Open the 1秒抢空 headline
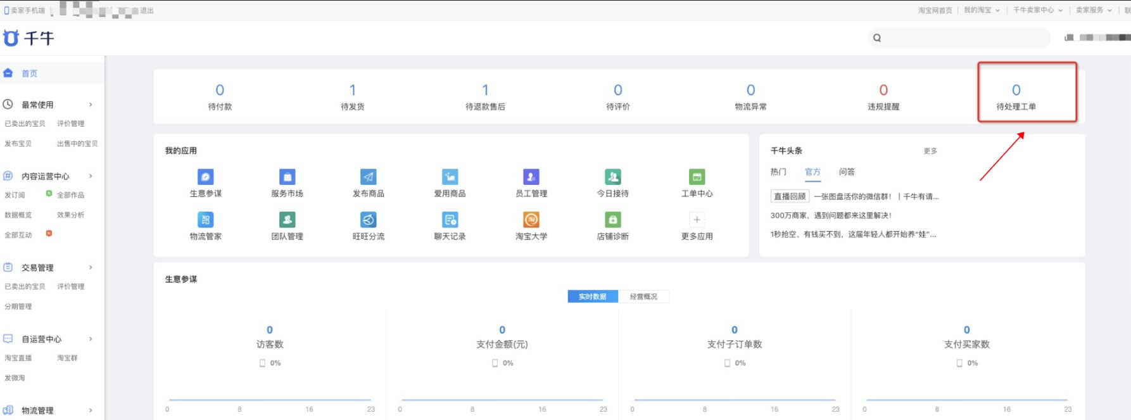Viewport: 1131px width, 420px height. (x=853, y=234)
